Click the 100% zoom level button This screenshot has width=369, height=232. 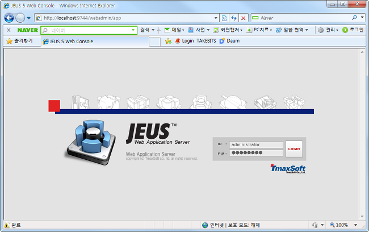pyautogui.click(x=339, y=225)
